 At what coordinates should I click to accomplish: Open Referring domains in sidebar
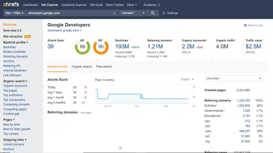(x=15, y=56)
